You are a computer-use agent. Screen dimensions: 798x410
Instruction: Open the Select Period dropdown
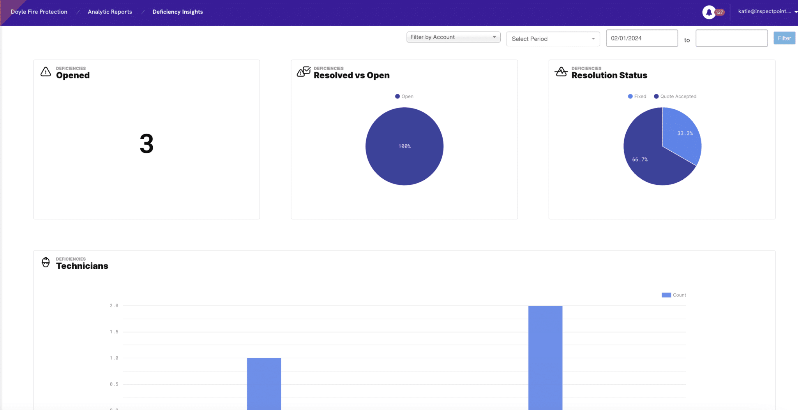coord(553,39)
